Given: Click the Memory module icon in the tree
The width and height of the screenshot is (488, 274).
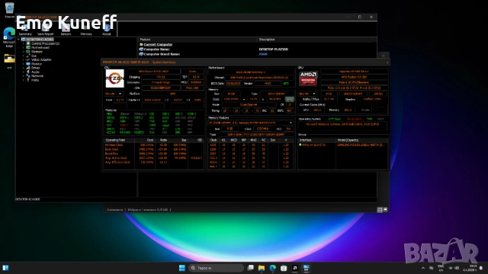Looking at the screenshot, I should (28, 52).
